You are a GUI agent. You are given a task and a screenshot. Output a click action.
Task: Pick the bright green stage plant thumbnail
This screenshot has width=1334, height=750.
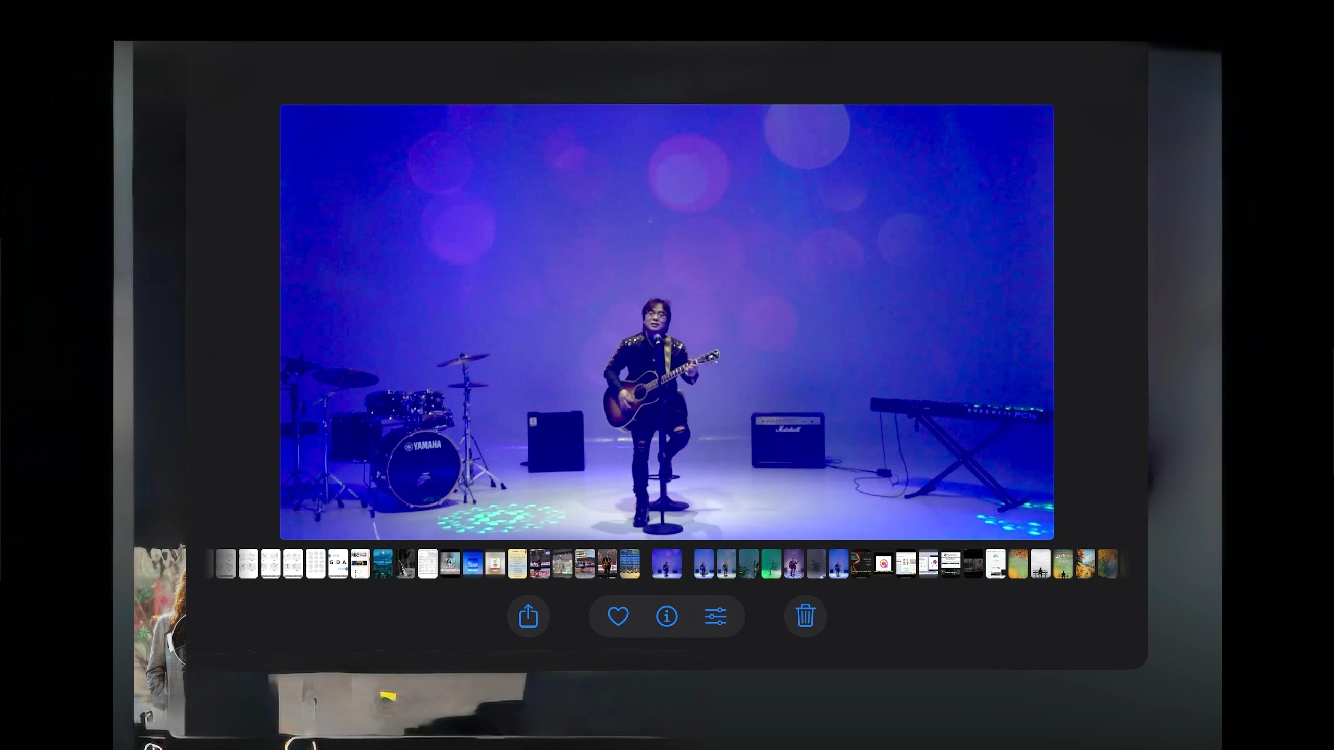click(x=771, y=563)
